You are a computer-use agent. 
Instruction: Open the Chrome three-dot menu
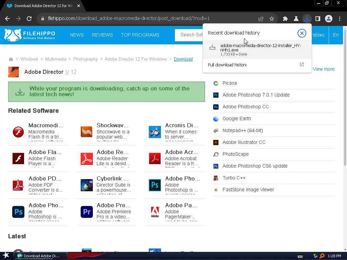[x=340, y=19]
